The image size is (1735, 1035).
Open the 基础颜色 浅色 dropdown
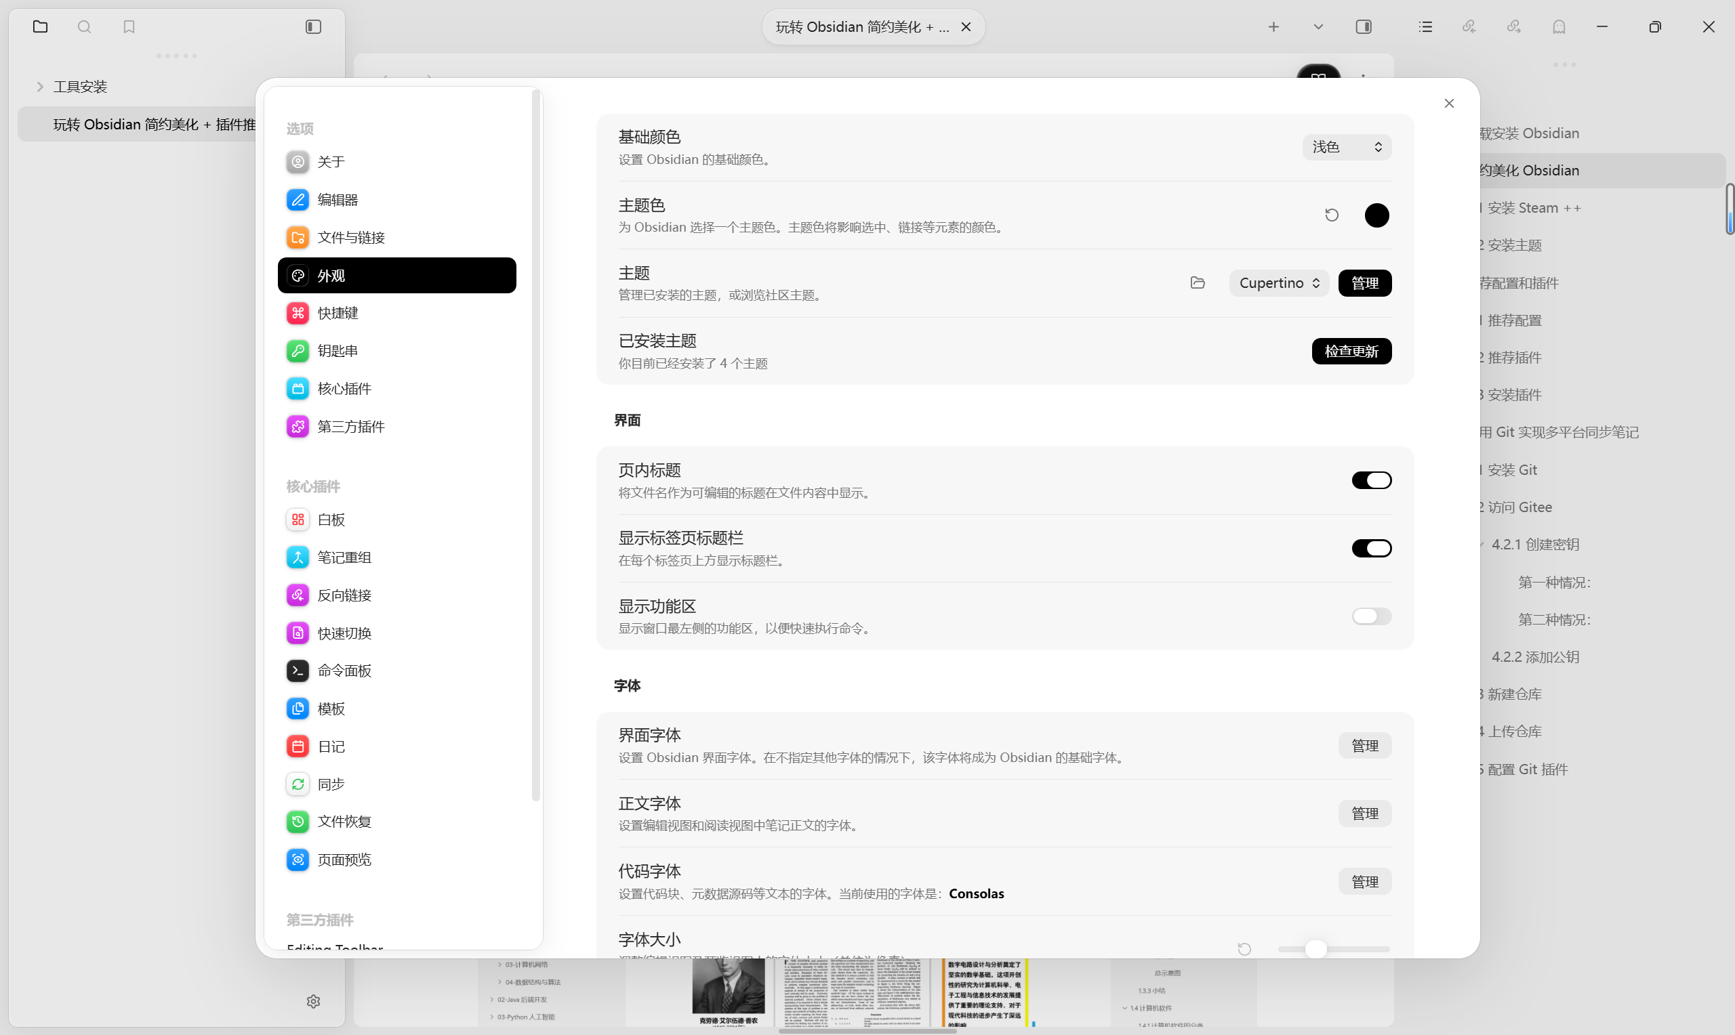click(1347, 147)
